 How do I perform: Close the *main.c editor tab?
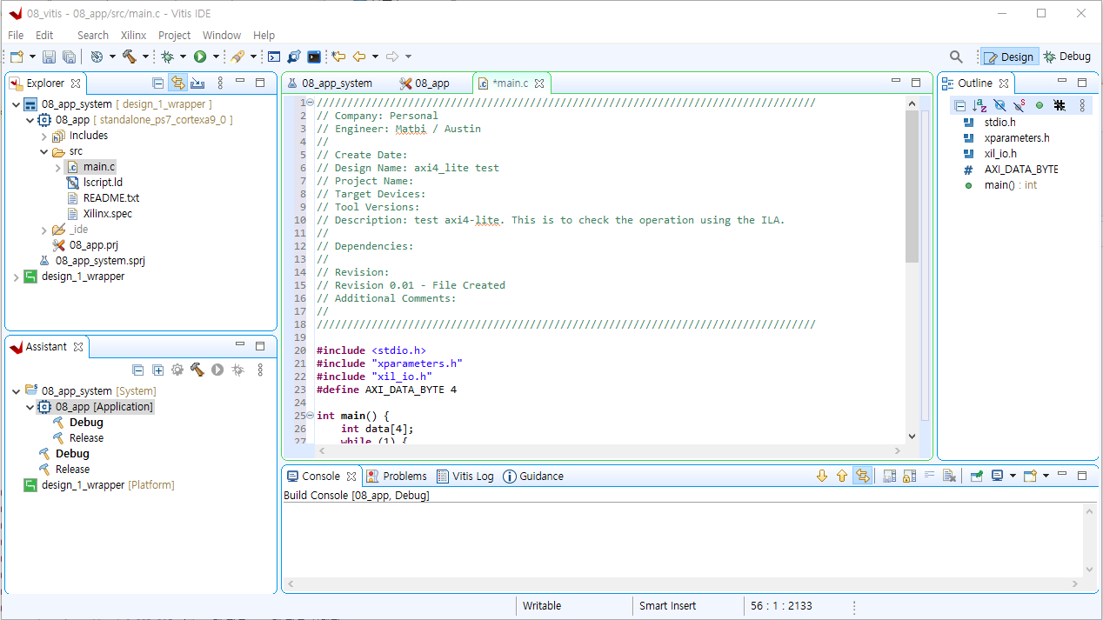(539, 83)
